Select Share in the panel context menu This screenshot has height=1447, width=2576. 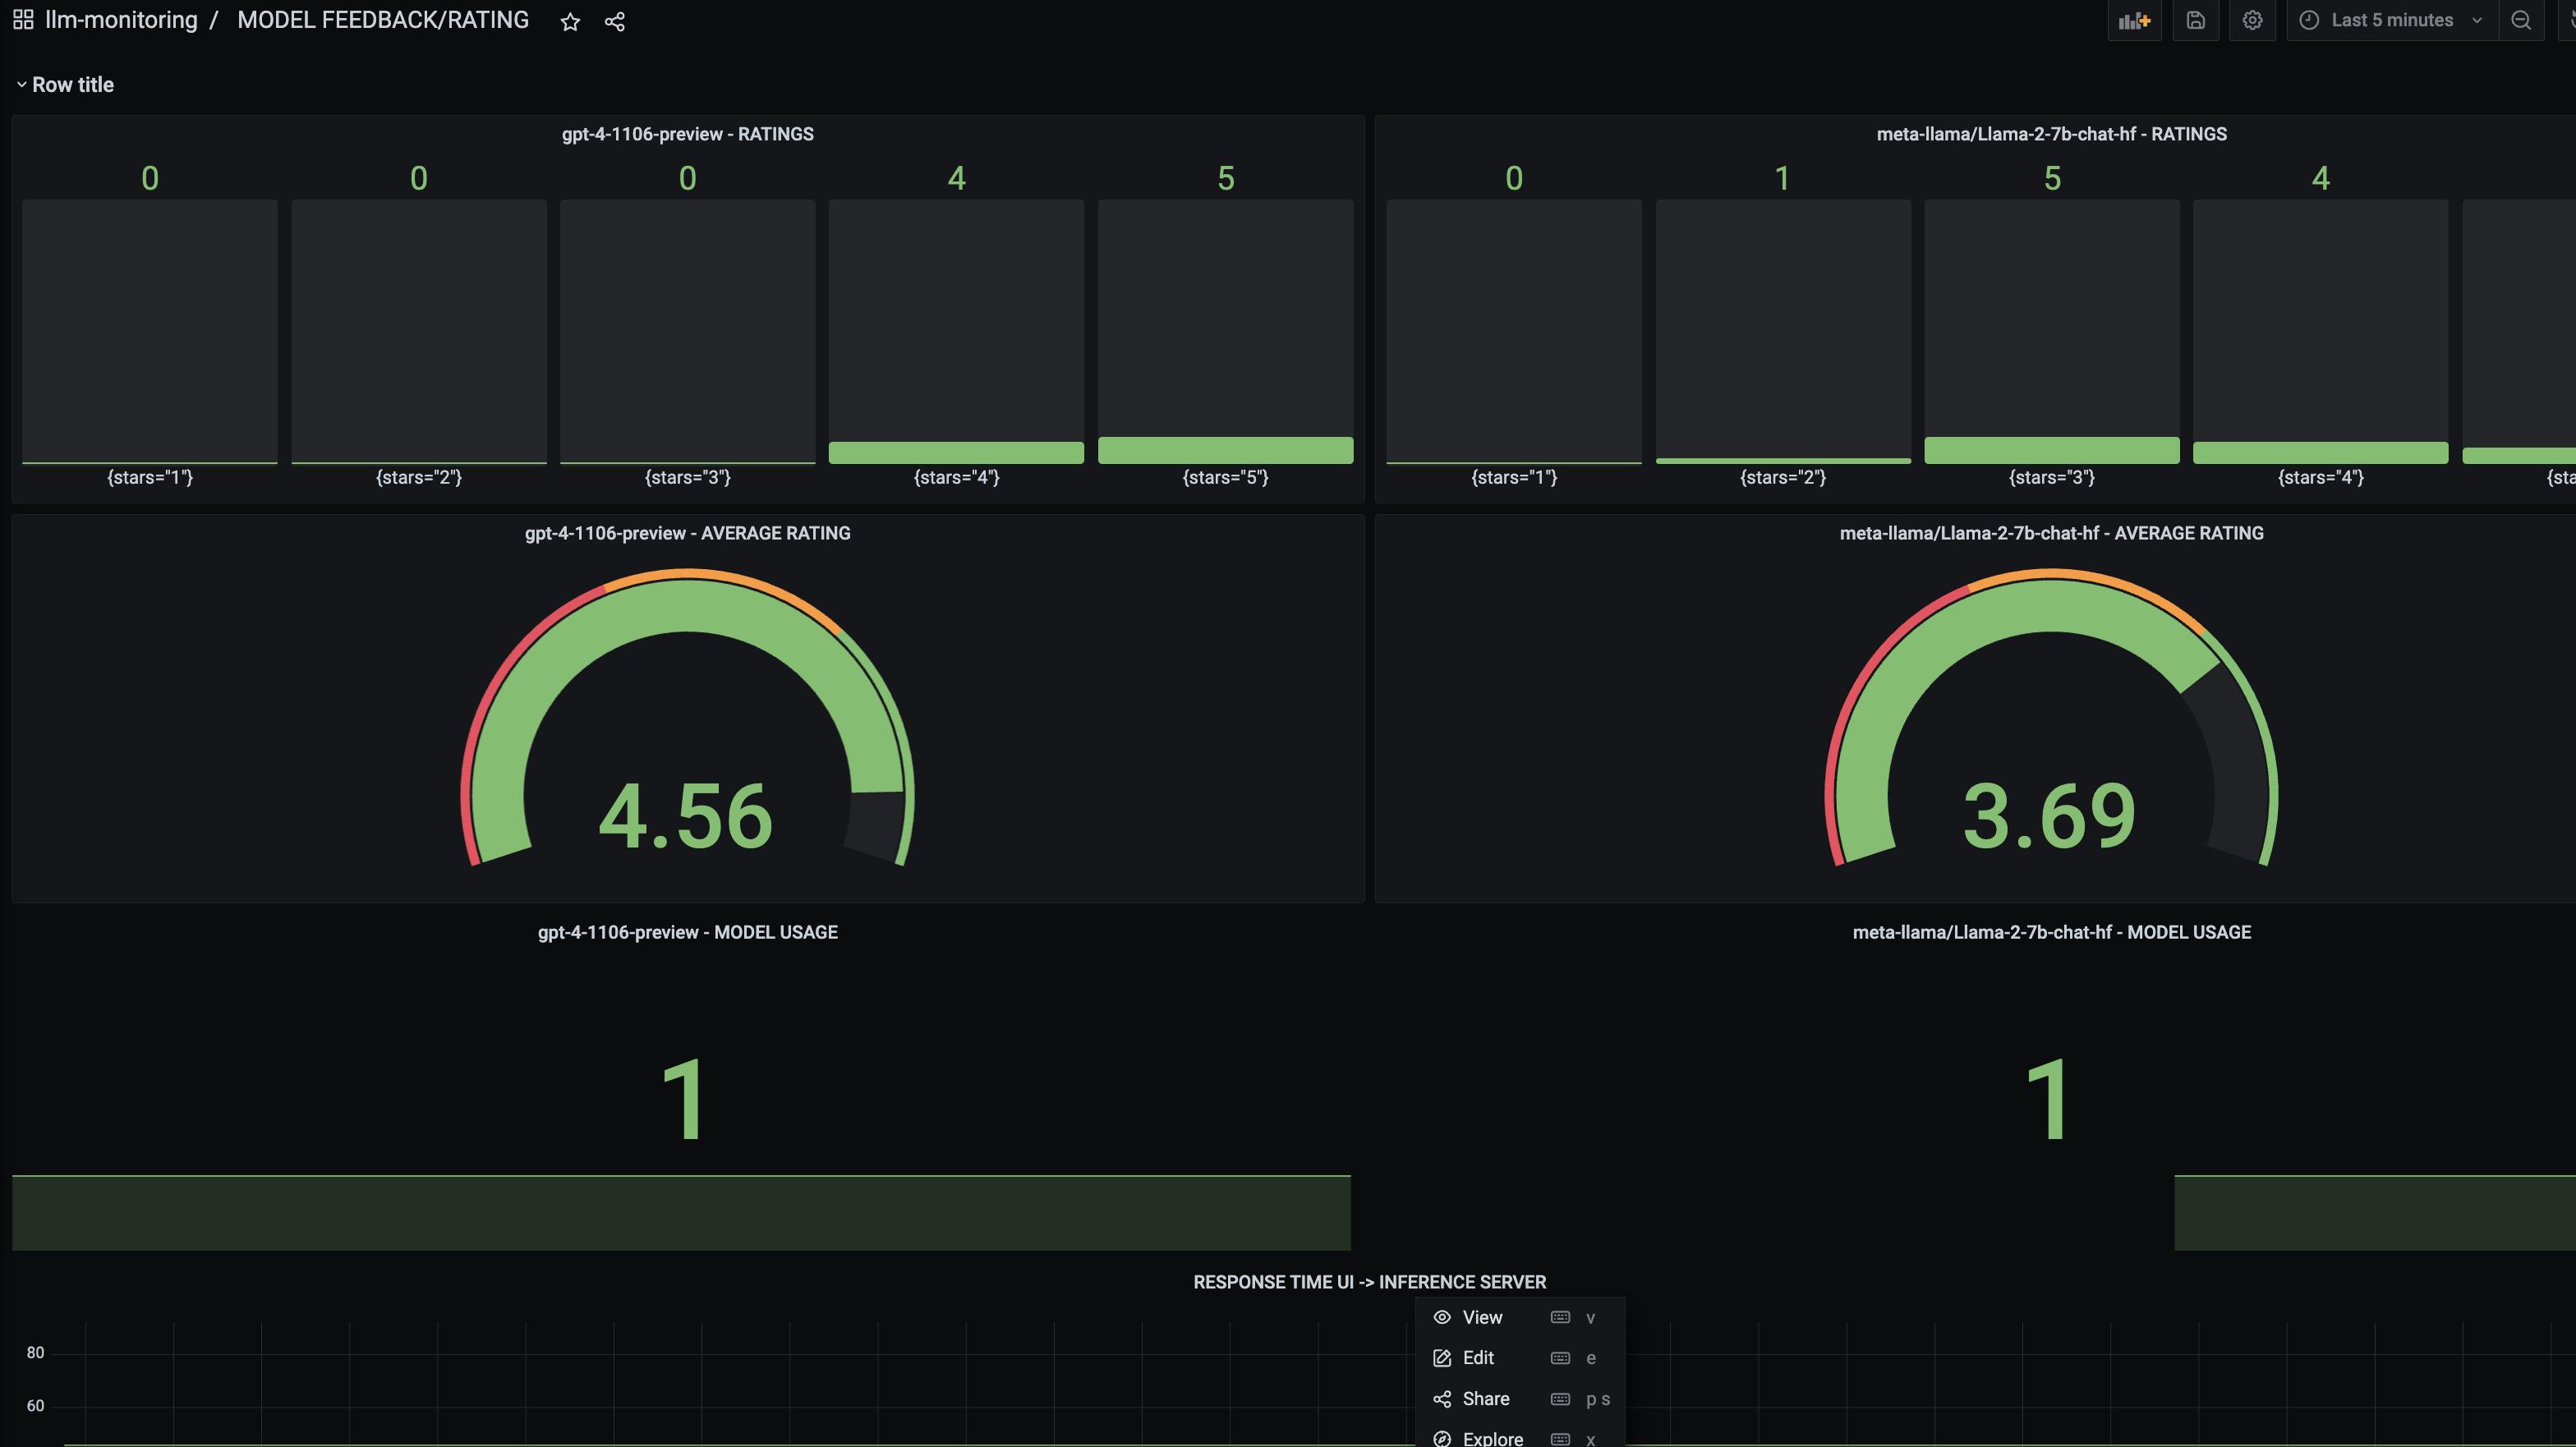1485,1398
